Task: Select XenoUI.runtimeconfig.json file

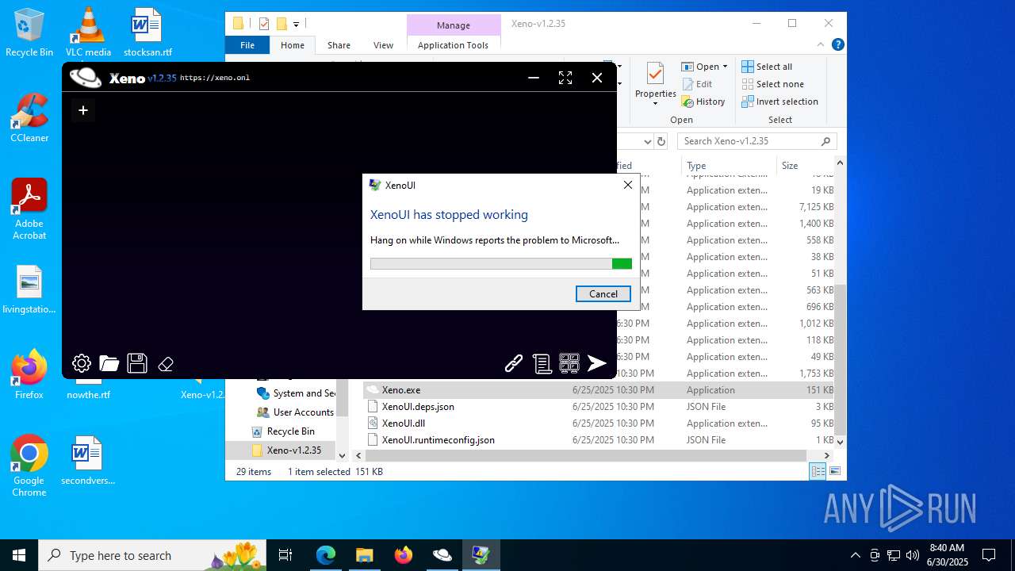Action: (x=599, y=440)
